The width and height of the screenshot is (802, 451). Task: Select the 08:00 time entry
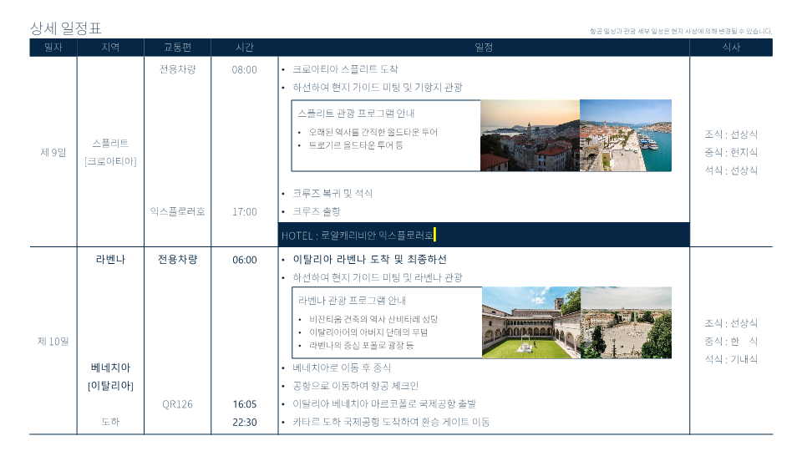244,69
